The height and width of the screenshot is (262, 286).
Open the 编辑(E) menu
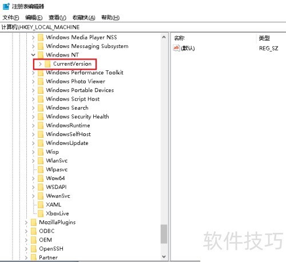point(34,18)
